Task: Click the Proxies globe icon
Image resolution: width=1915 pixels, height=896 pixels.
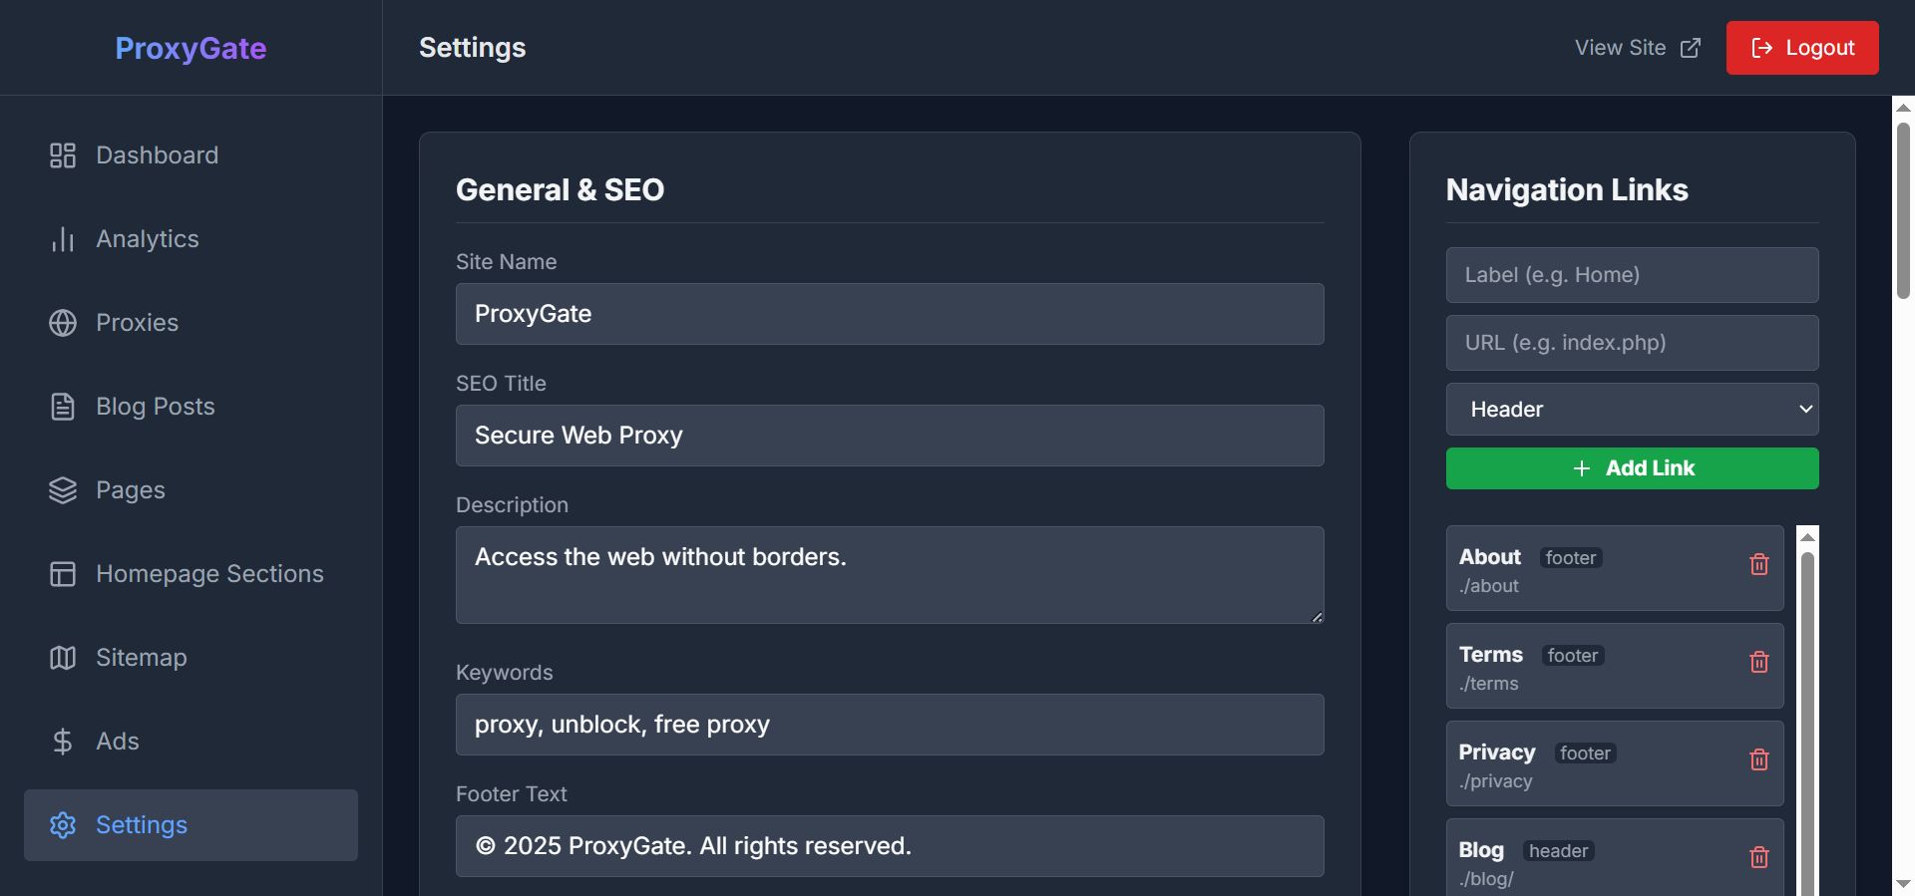Action: [x=63, y=323]
